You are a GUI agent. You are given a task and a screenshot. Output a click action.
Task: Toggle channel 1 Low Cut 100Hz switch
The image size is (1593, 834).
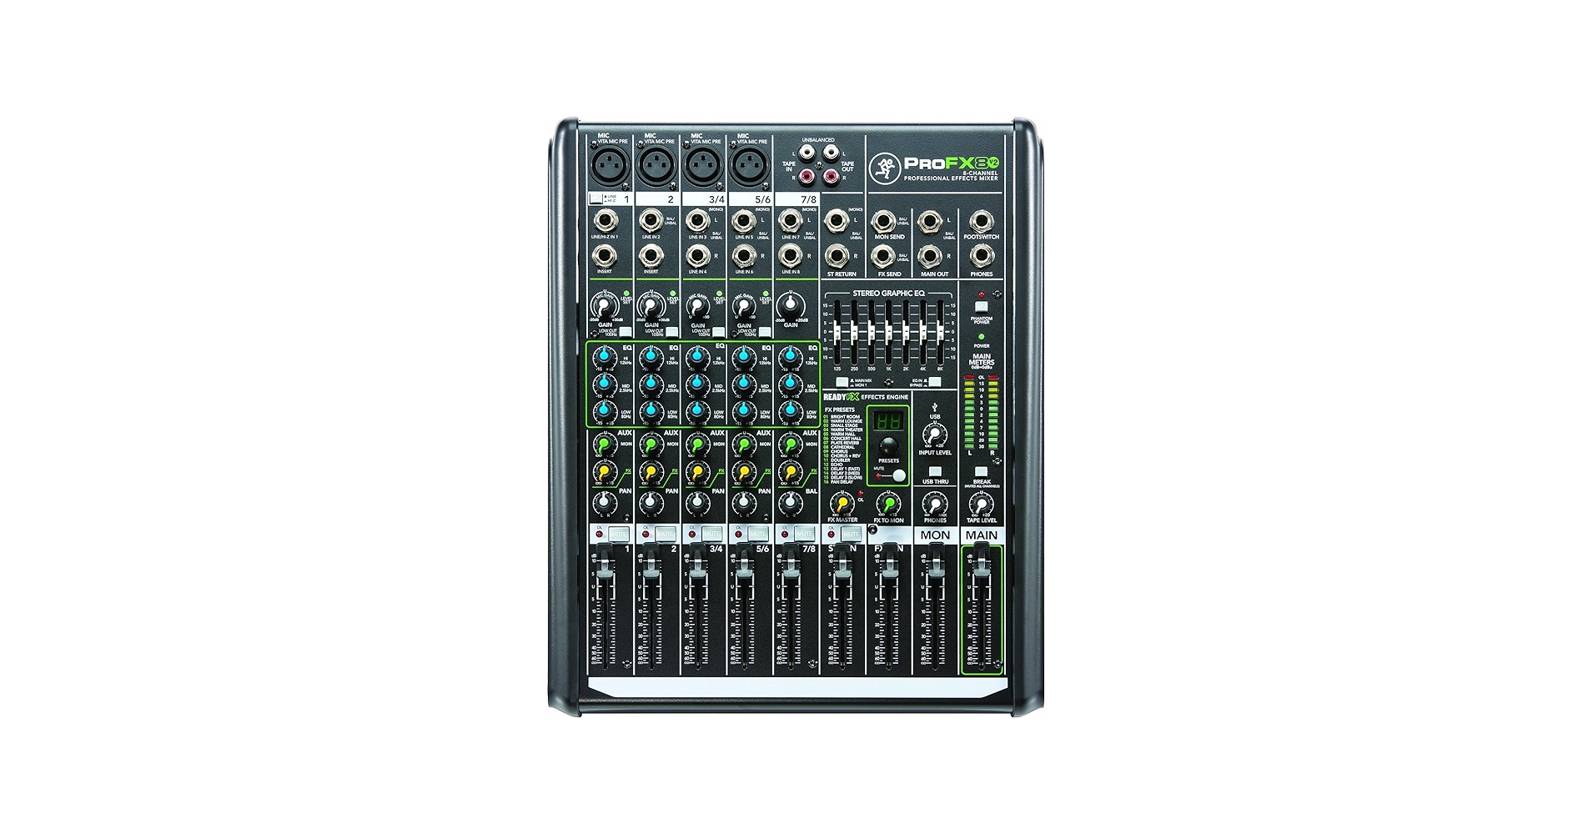pyautogui.click(x=626, y=332)
